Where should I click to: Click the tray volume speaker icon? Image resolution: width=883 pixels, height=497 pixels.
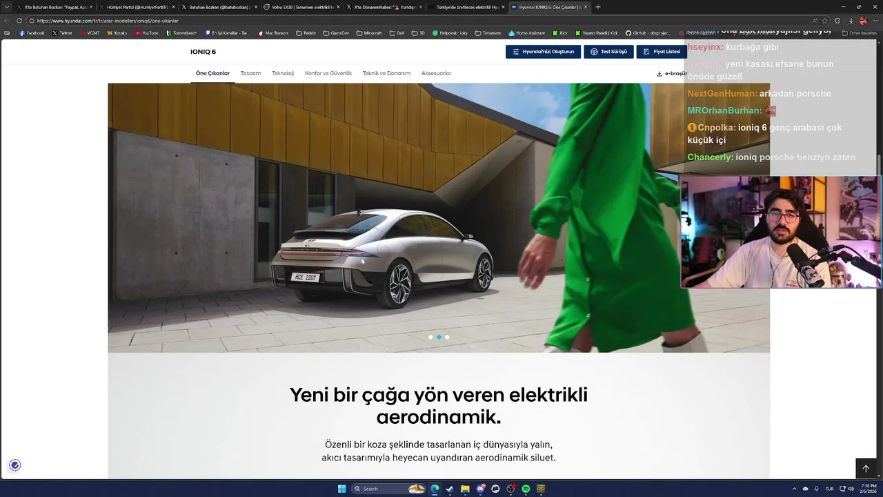(x=851, y=489)
